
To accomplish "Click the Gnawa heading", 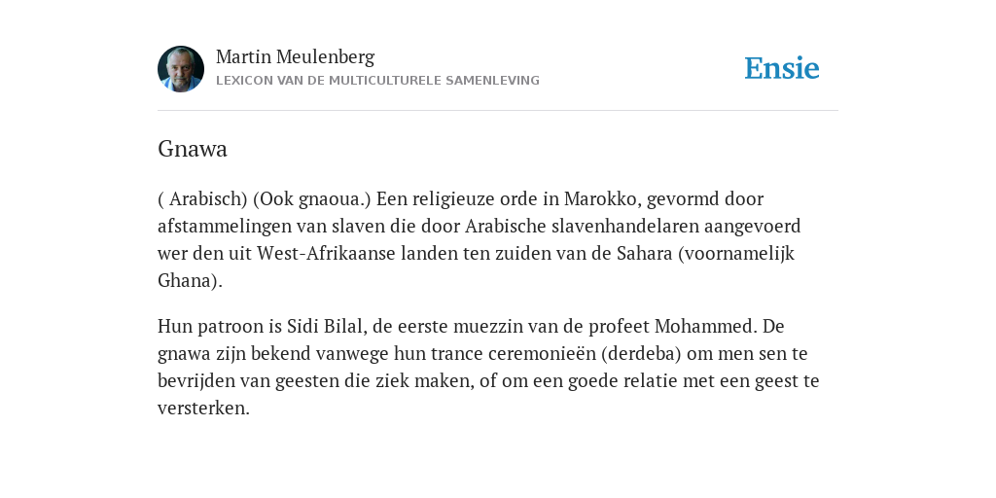I will point(193,149).
